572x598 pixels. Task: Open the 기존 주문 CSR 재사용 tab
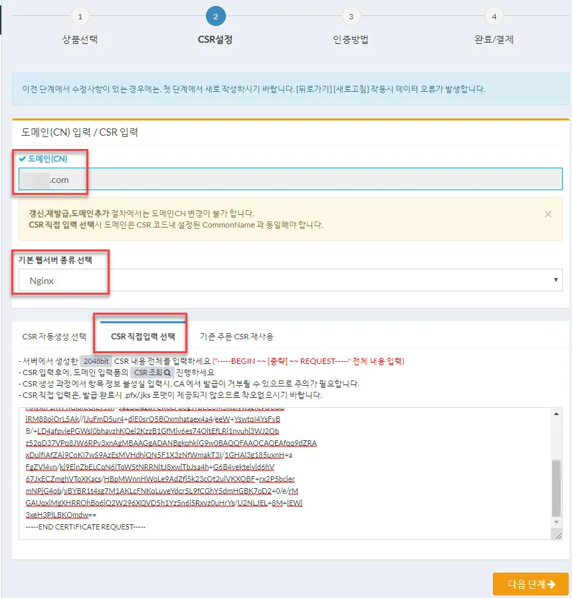pos(236,336)
